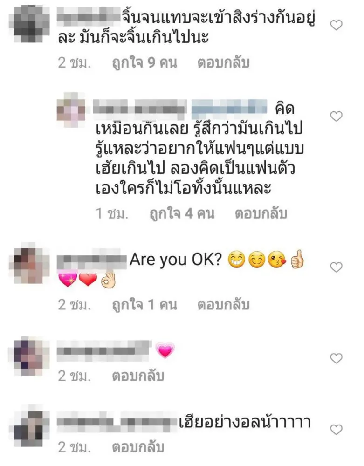Like the nested reply comment with 4 likes
Viewport: 364px width, 466px height.
click(337, 116)
